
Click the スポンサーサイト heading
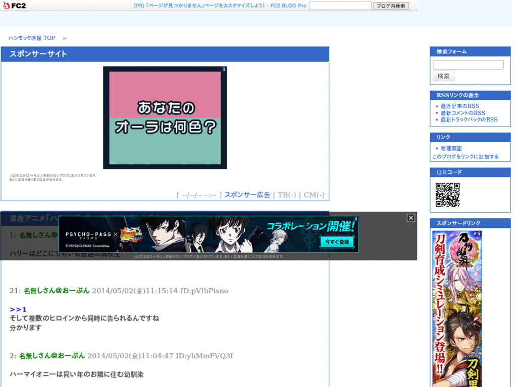click(x=38, y=54)
